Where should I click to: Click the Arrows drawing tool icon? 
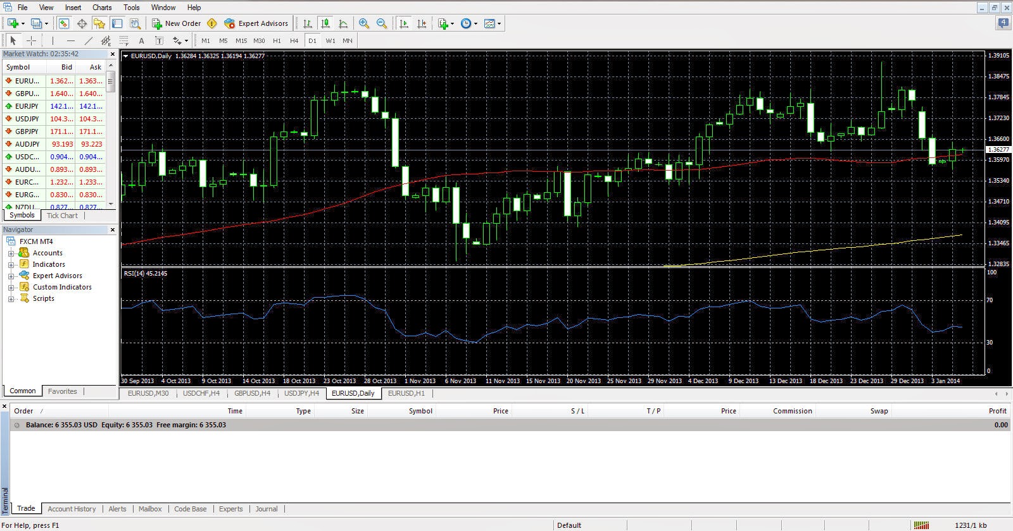[177, 40]
